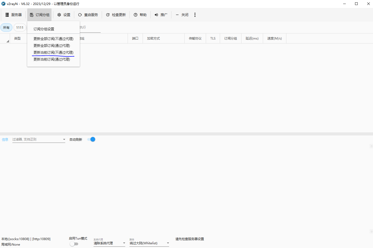The width and height of the screenshot is (373, 248).
Task: Select 订阅分组设置 menu entry
Action: tap(44, 29)
